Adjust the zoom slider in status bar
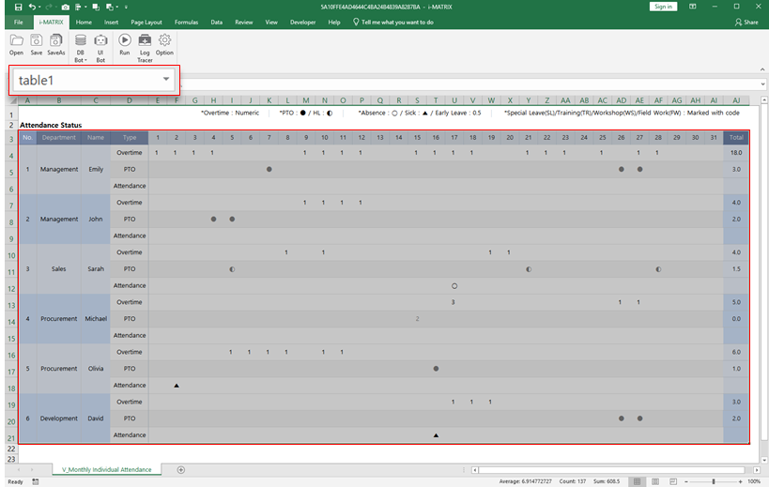 click(715, 481)
